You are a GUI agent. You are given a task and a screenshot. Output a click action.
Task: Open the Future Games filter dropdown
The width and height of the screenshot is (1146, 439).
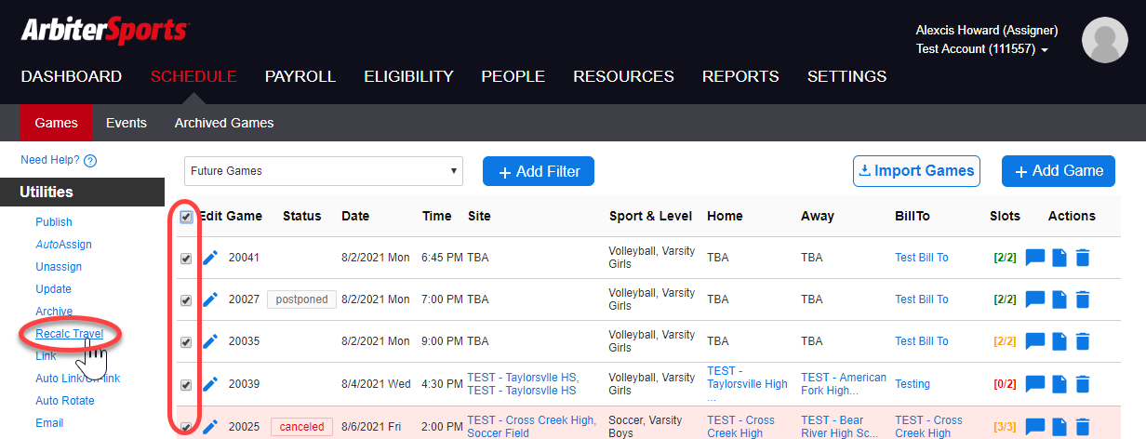[x=324, y=171]
